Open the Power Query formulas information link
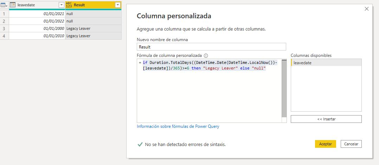This screenshot has width=379, height=165. [178, 126]
